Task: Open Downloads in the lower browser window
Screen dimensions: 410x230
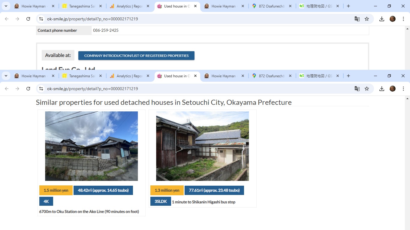Action: (381, 89)
